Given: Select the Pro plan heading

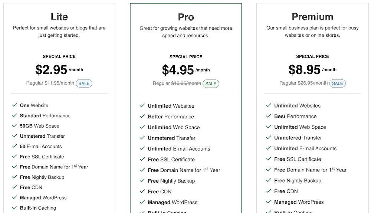Looking at the screenshot, I should pos(186,17).
